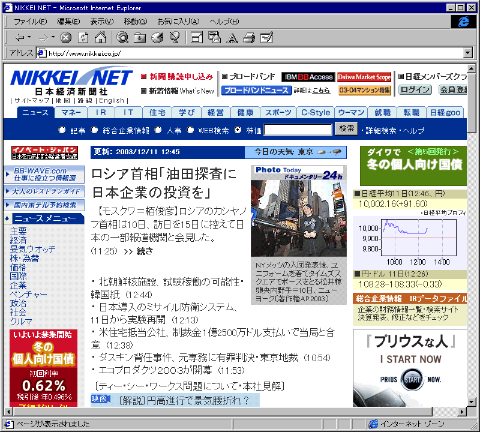Click the Nikkei average stock chart
Viewport: 480px width, 432px height.
point(410,242)
